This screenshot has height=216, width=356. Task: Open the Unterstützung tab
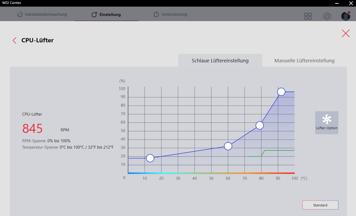pos(174,14)
